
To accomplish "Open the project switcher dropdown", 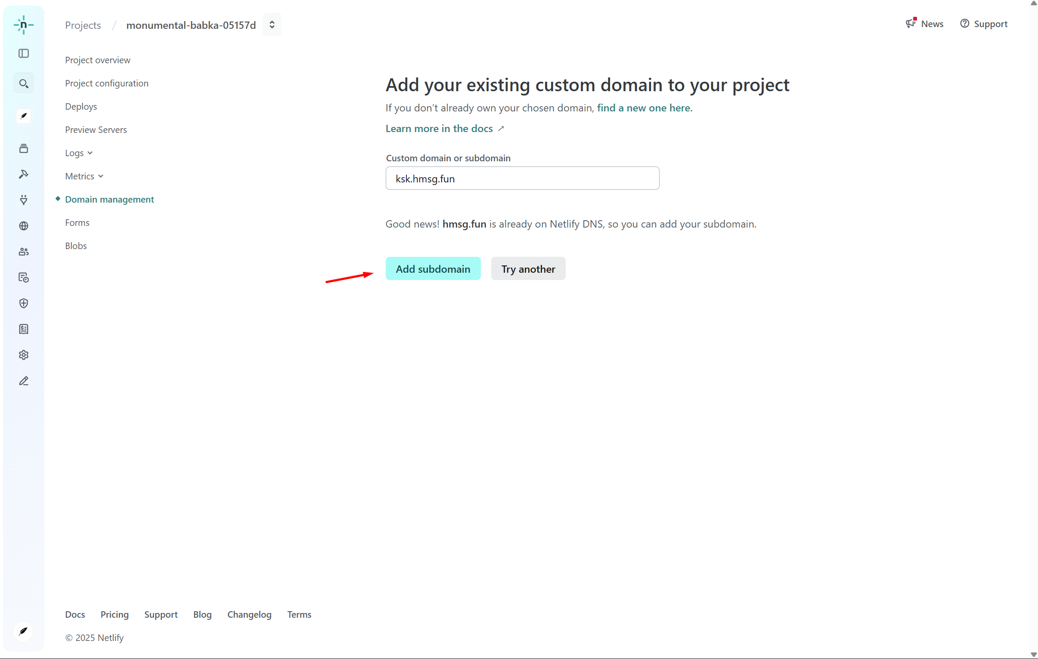I will 272,25.
